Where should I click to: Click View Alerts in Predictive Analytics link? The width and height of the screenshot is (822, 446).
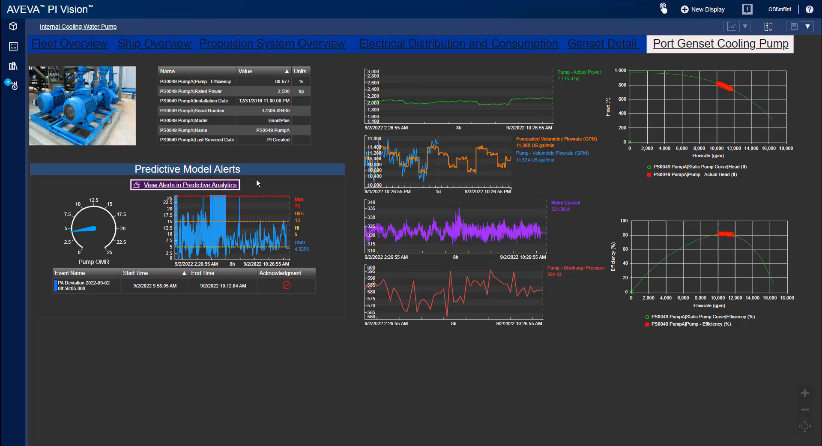185,185
